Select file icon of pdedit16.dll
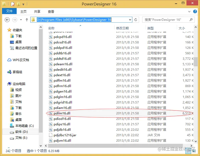Screen dimensions: 200x156 point(51,70)
